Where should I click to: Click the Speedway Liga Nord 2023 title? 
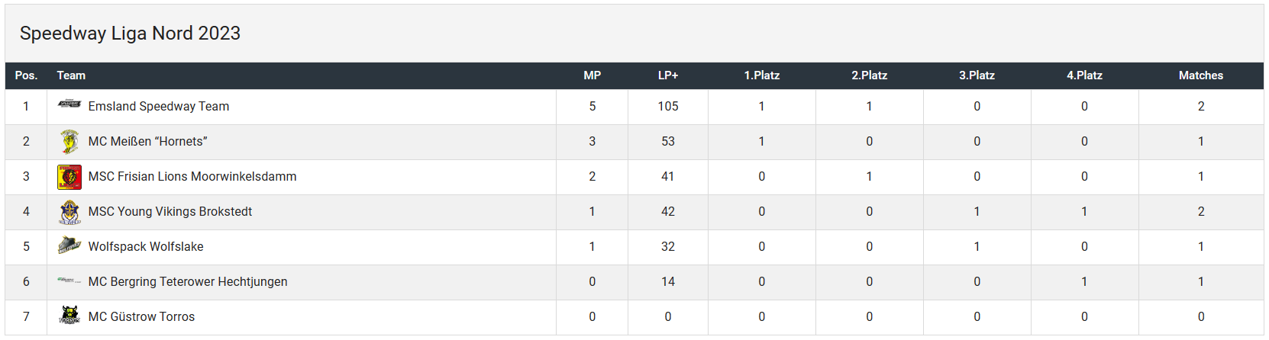130,34
